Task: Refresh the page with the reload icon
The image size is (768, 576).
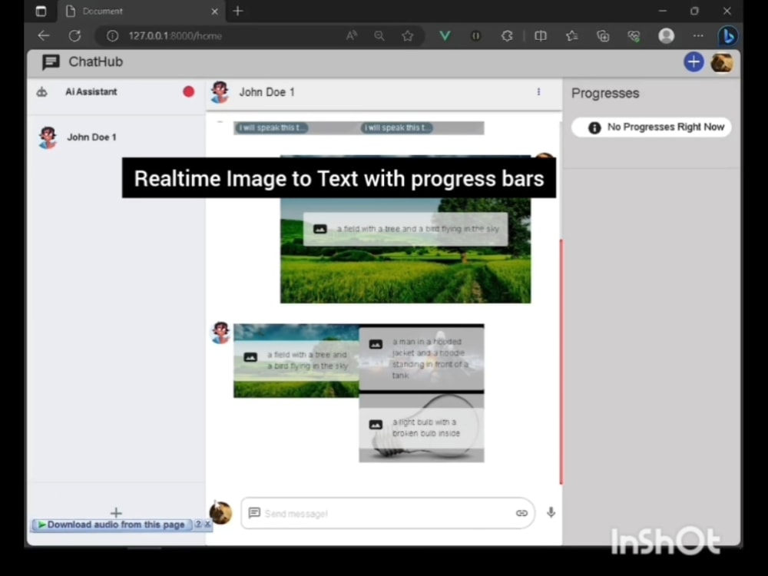Action: pyautogui.click(x=74, y=35)
